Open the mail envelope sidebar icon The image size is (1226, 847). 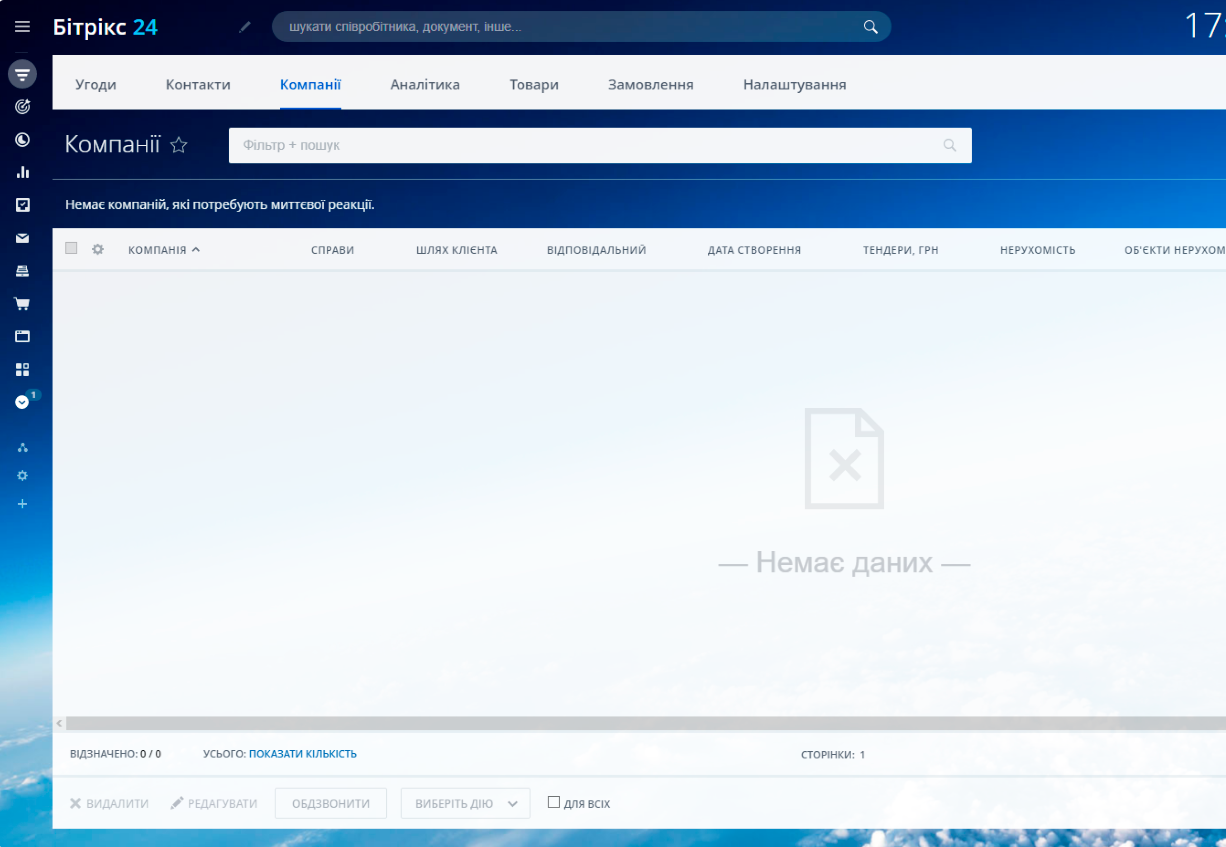tap(22, 238)
